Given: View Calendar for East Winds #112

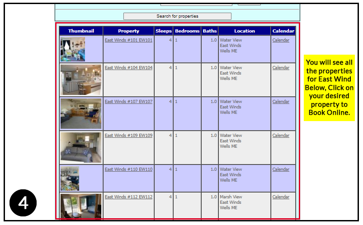Looking at the screenshot, I should point(281,197).
